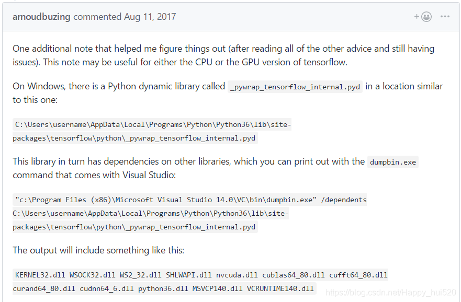
Task: Click the /dependents flag in command
Action: pos(344,200)
